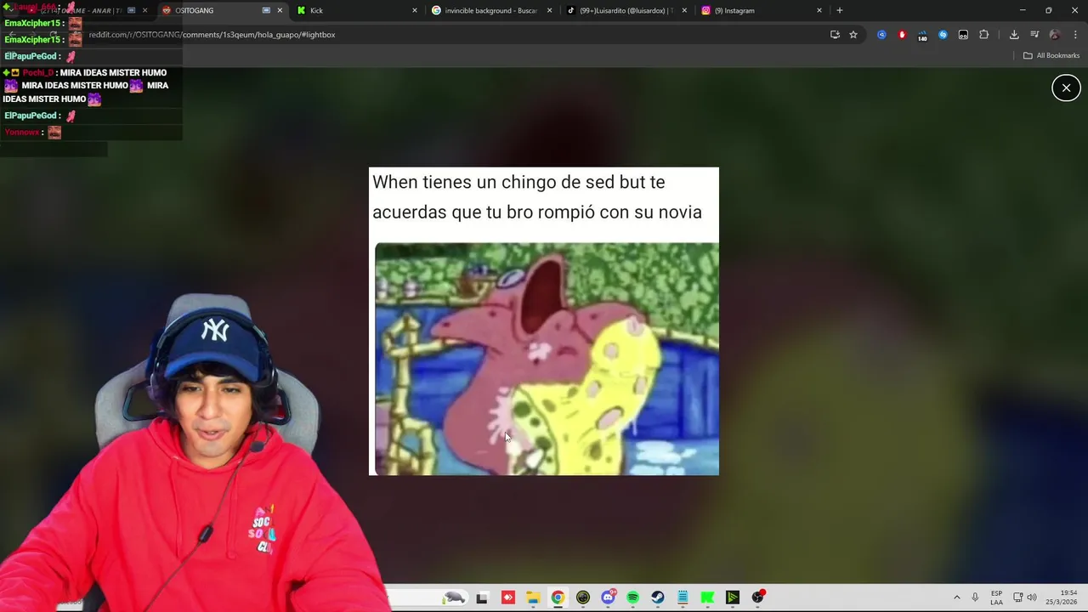Close the Kick tab
1088x612 pixels.
coord(415,10)
